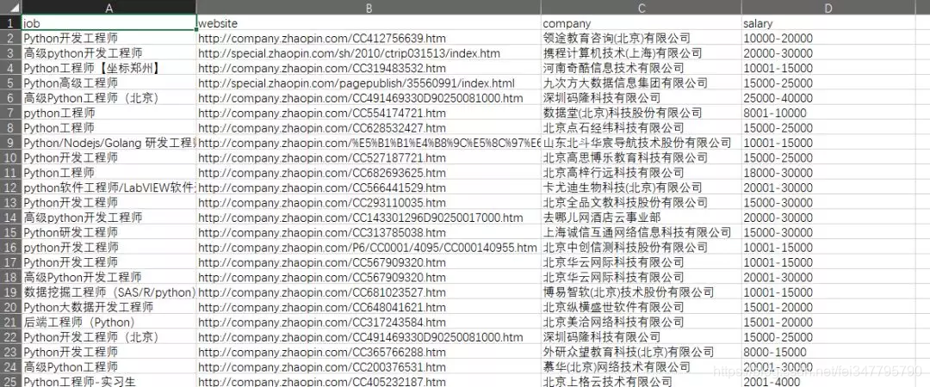Select company cell '山东北斗华宸导航技术股份有限公司'

[x=642, y=143]
